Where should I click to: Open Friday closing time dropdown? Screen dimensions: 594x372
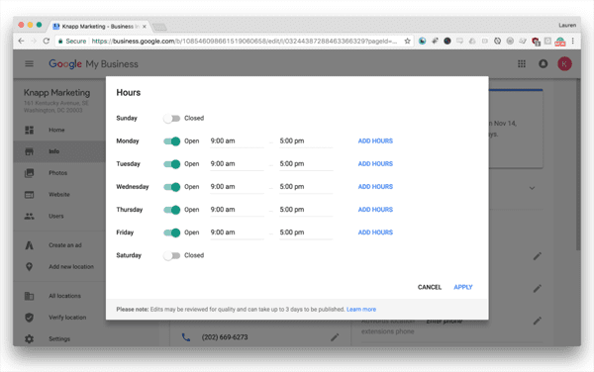(x=306, y=232)
